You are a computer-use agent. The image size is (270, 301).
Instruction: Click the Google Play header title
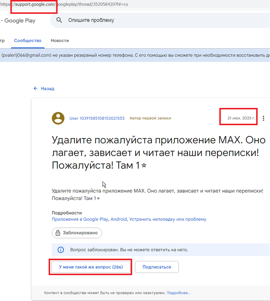[20, 20]
